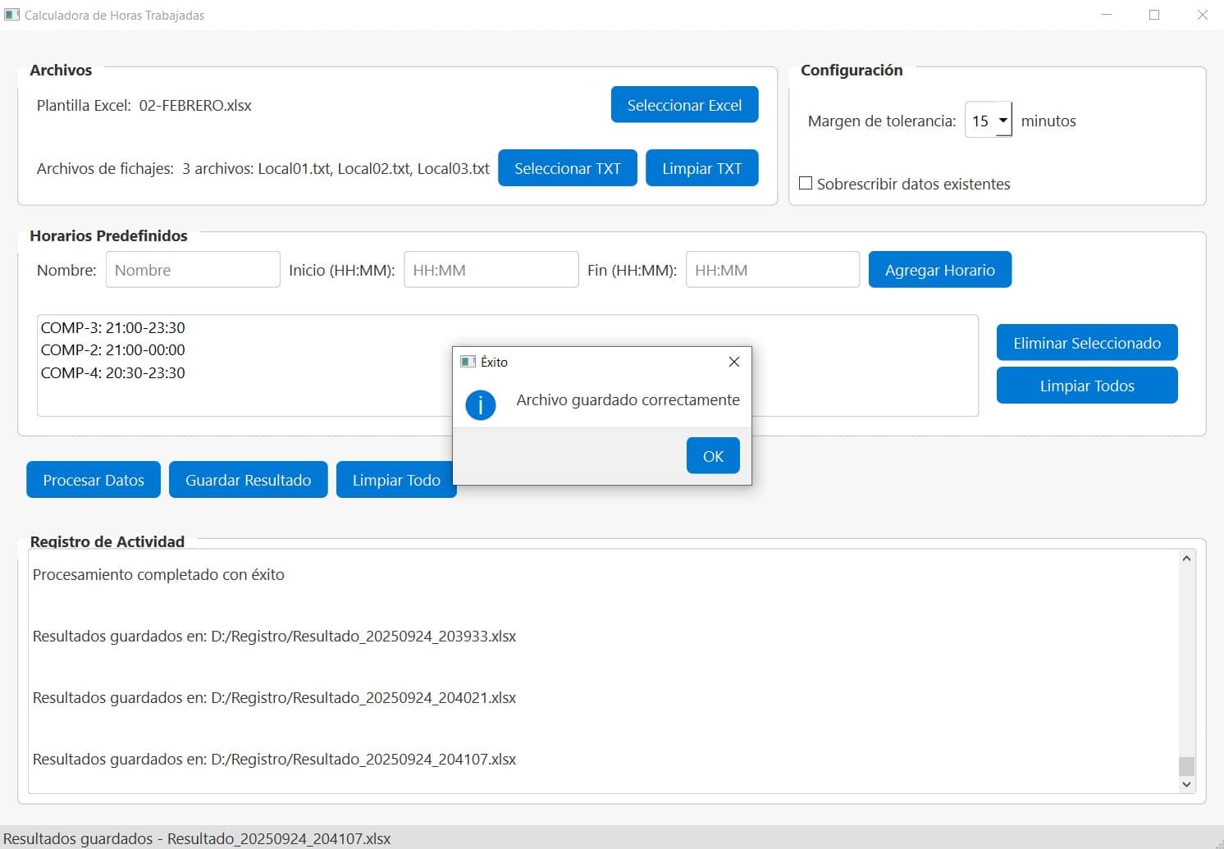Click into the Nombre input field
1224x849 pixels.
(193, 270)
